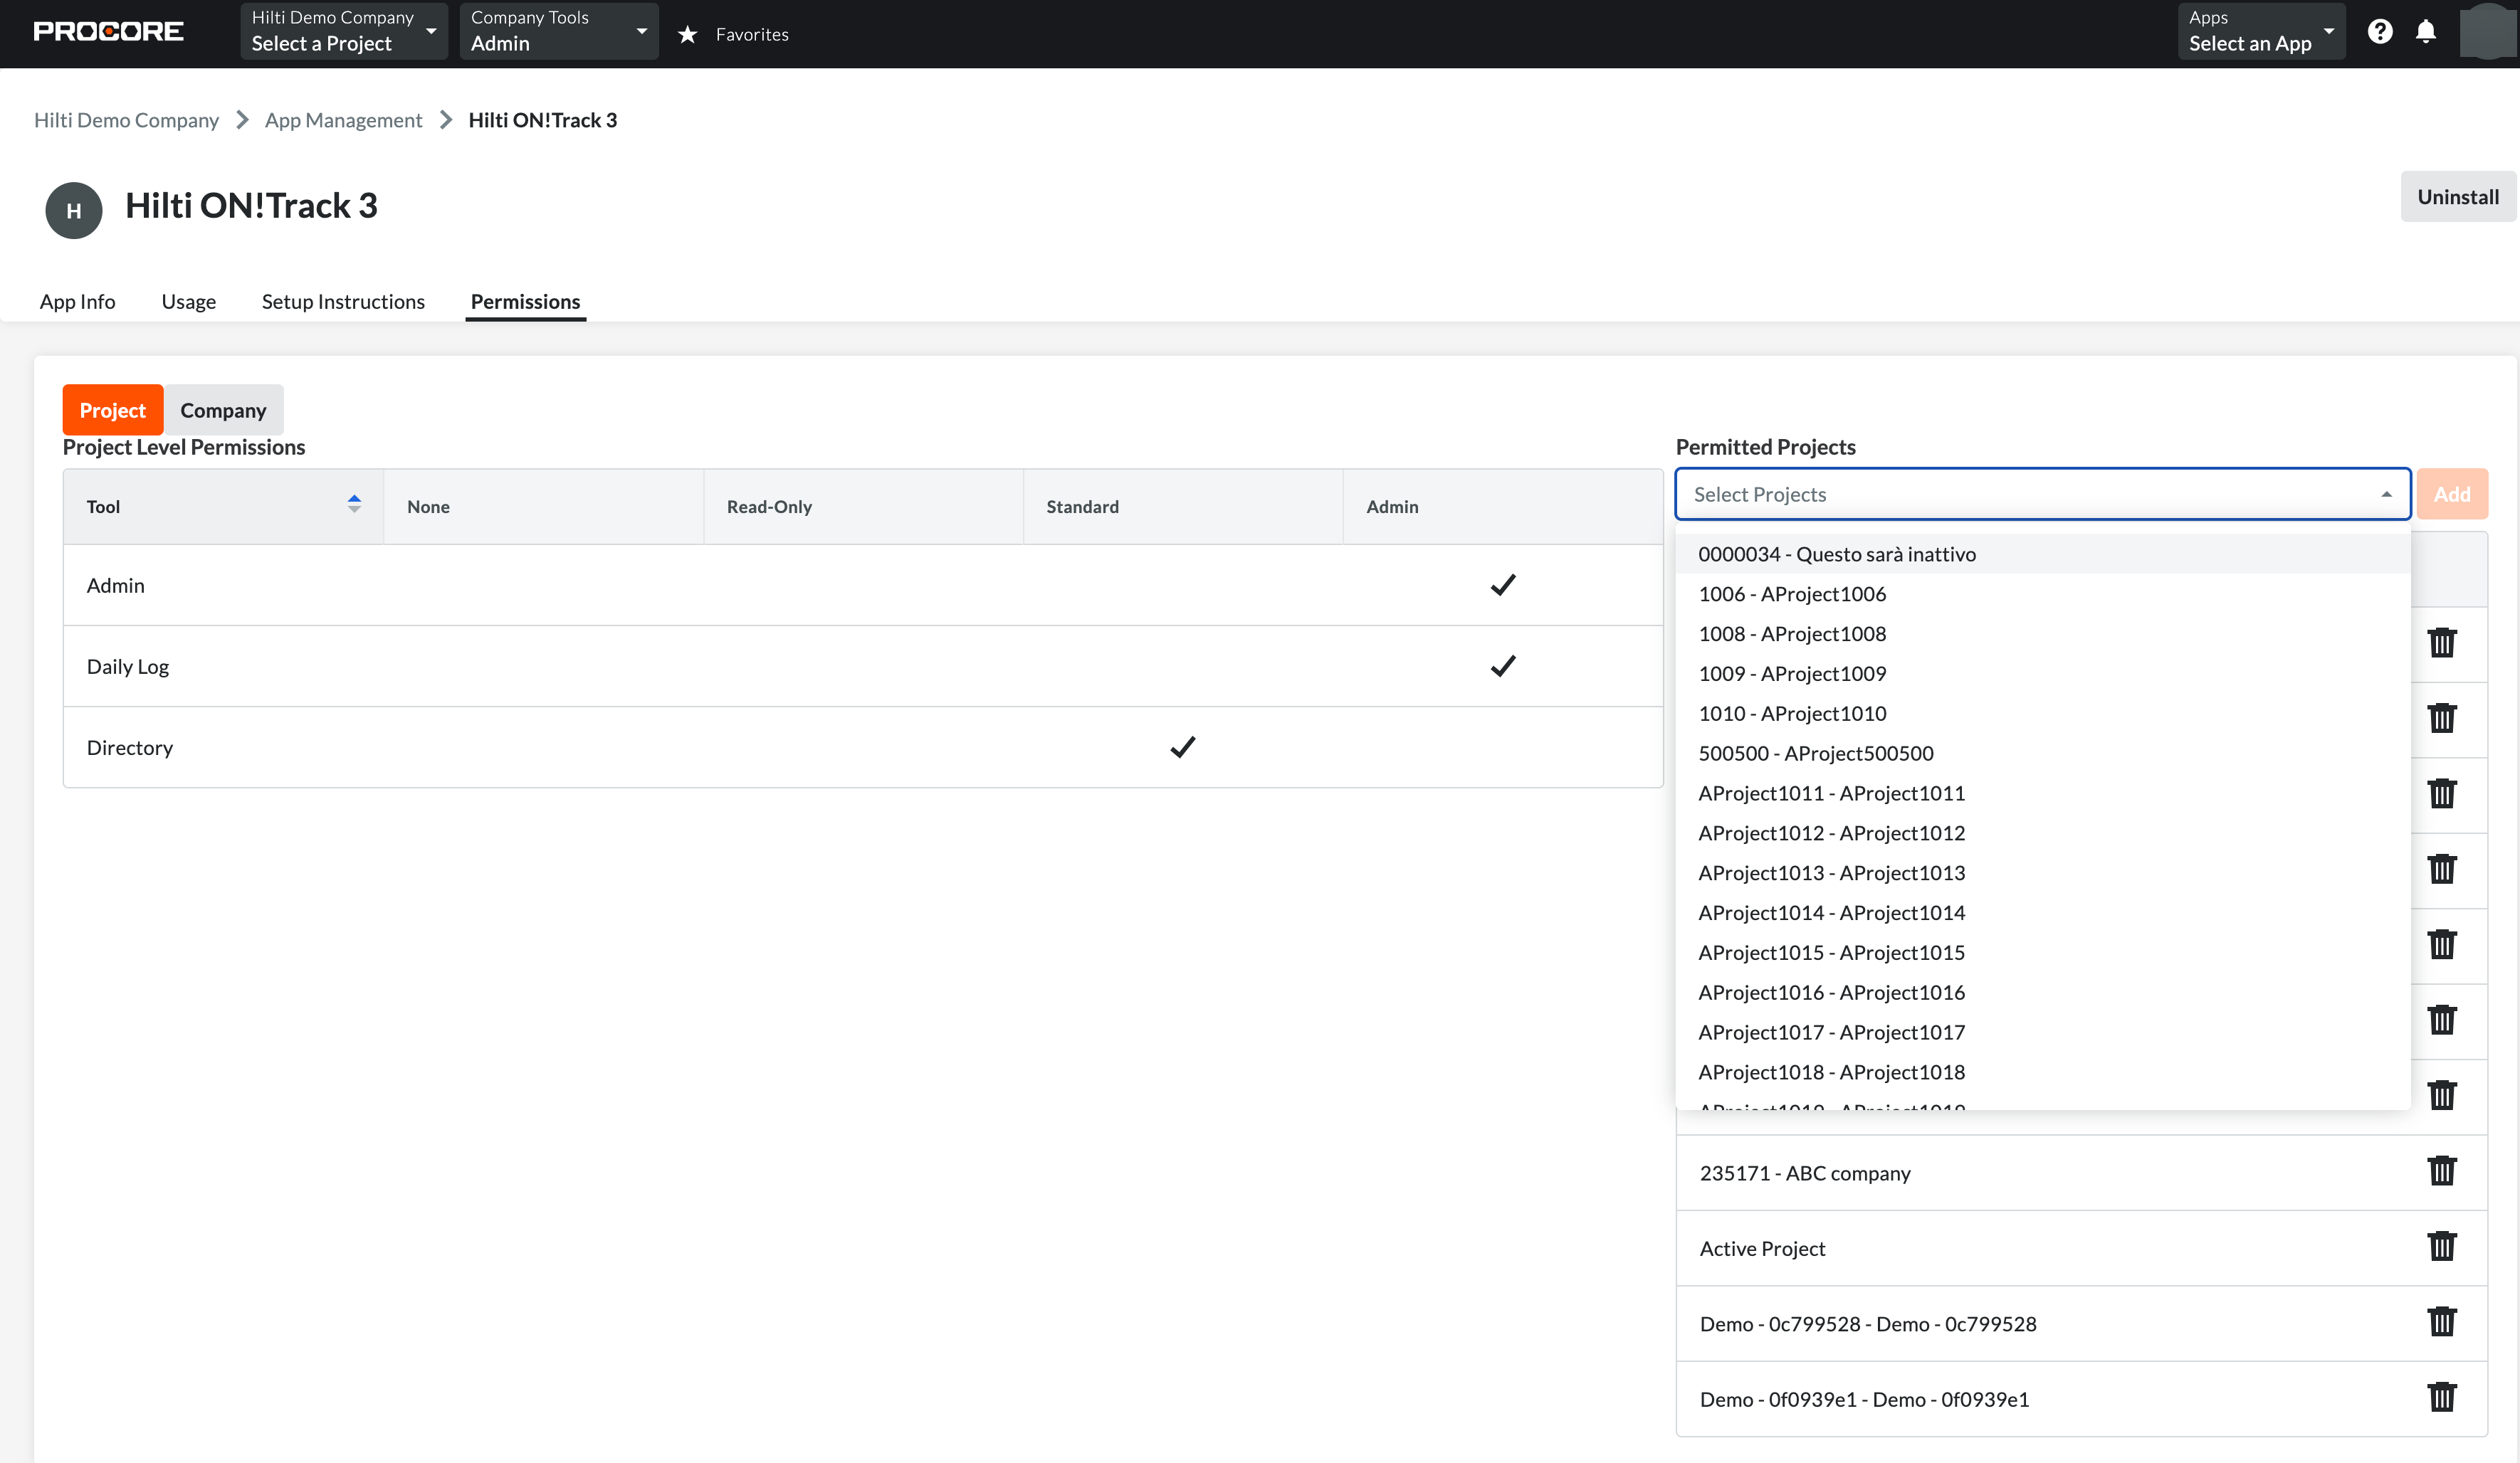Click the Active Project entry
The height and width of the screenshot is (1463, 2520).
point(1762,1248)
